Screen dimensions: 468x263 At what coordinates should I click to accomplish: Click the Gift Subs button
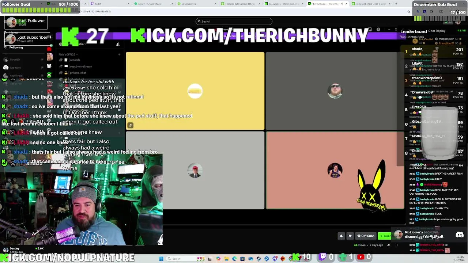click(x=366, y=236)
